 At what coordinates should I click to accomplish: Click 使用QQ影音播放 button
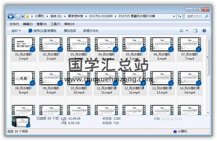point(42,31)
